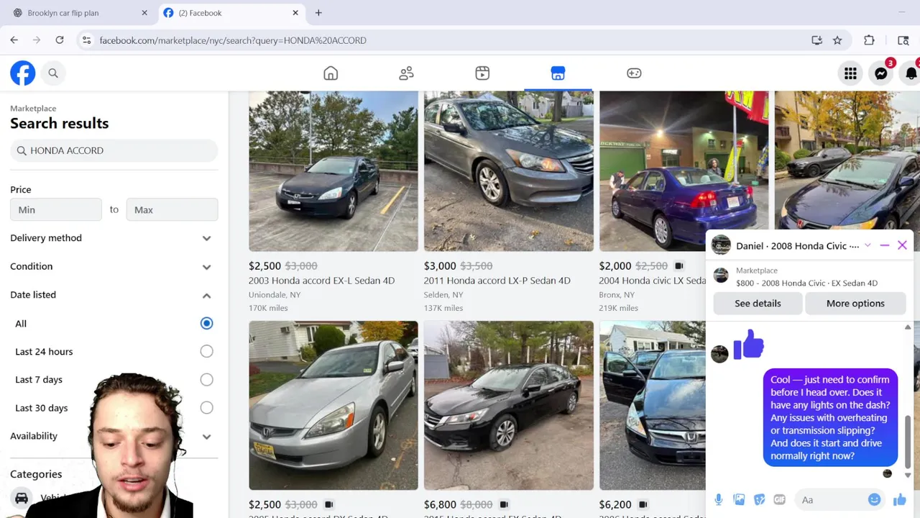Send a thumbs-up like in chat
Image resolution: width=920 pixels, height=518 pixels.
point(899,499)
